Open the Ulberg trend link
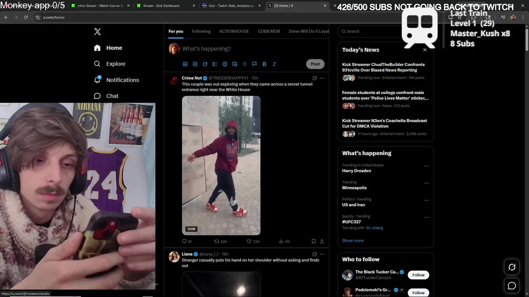The image size is (529, 297). coord(377,228)
